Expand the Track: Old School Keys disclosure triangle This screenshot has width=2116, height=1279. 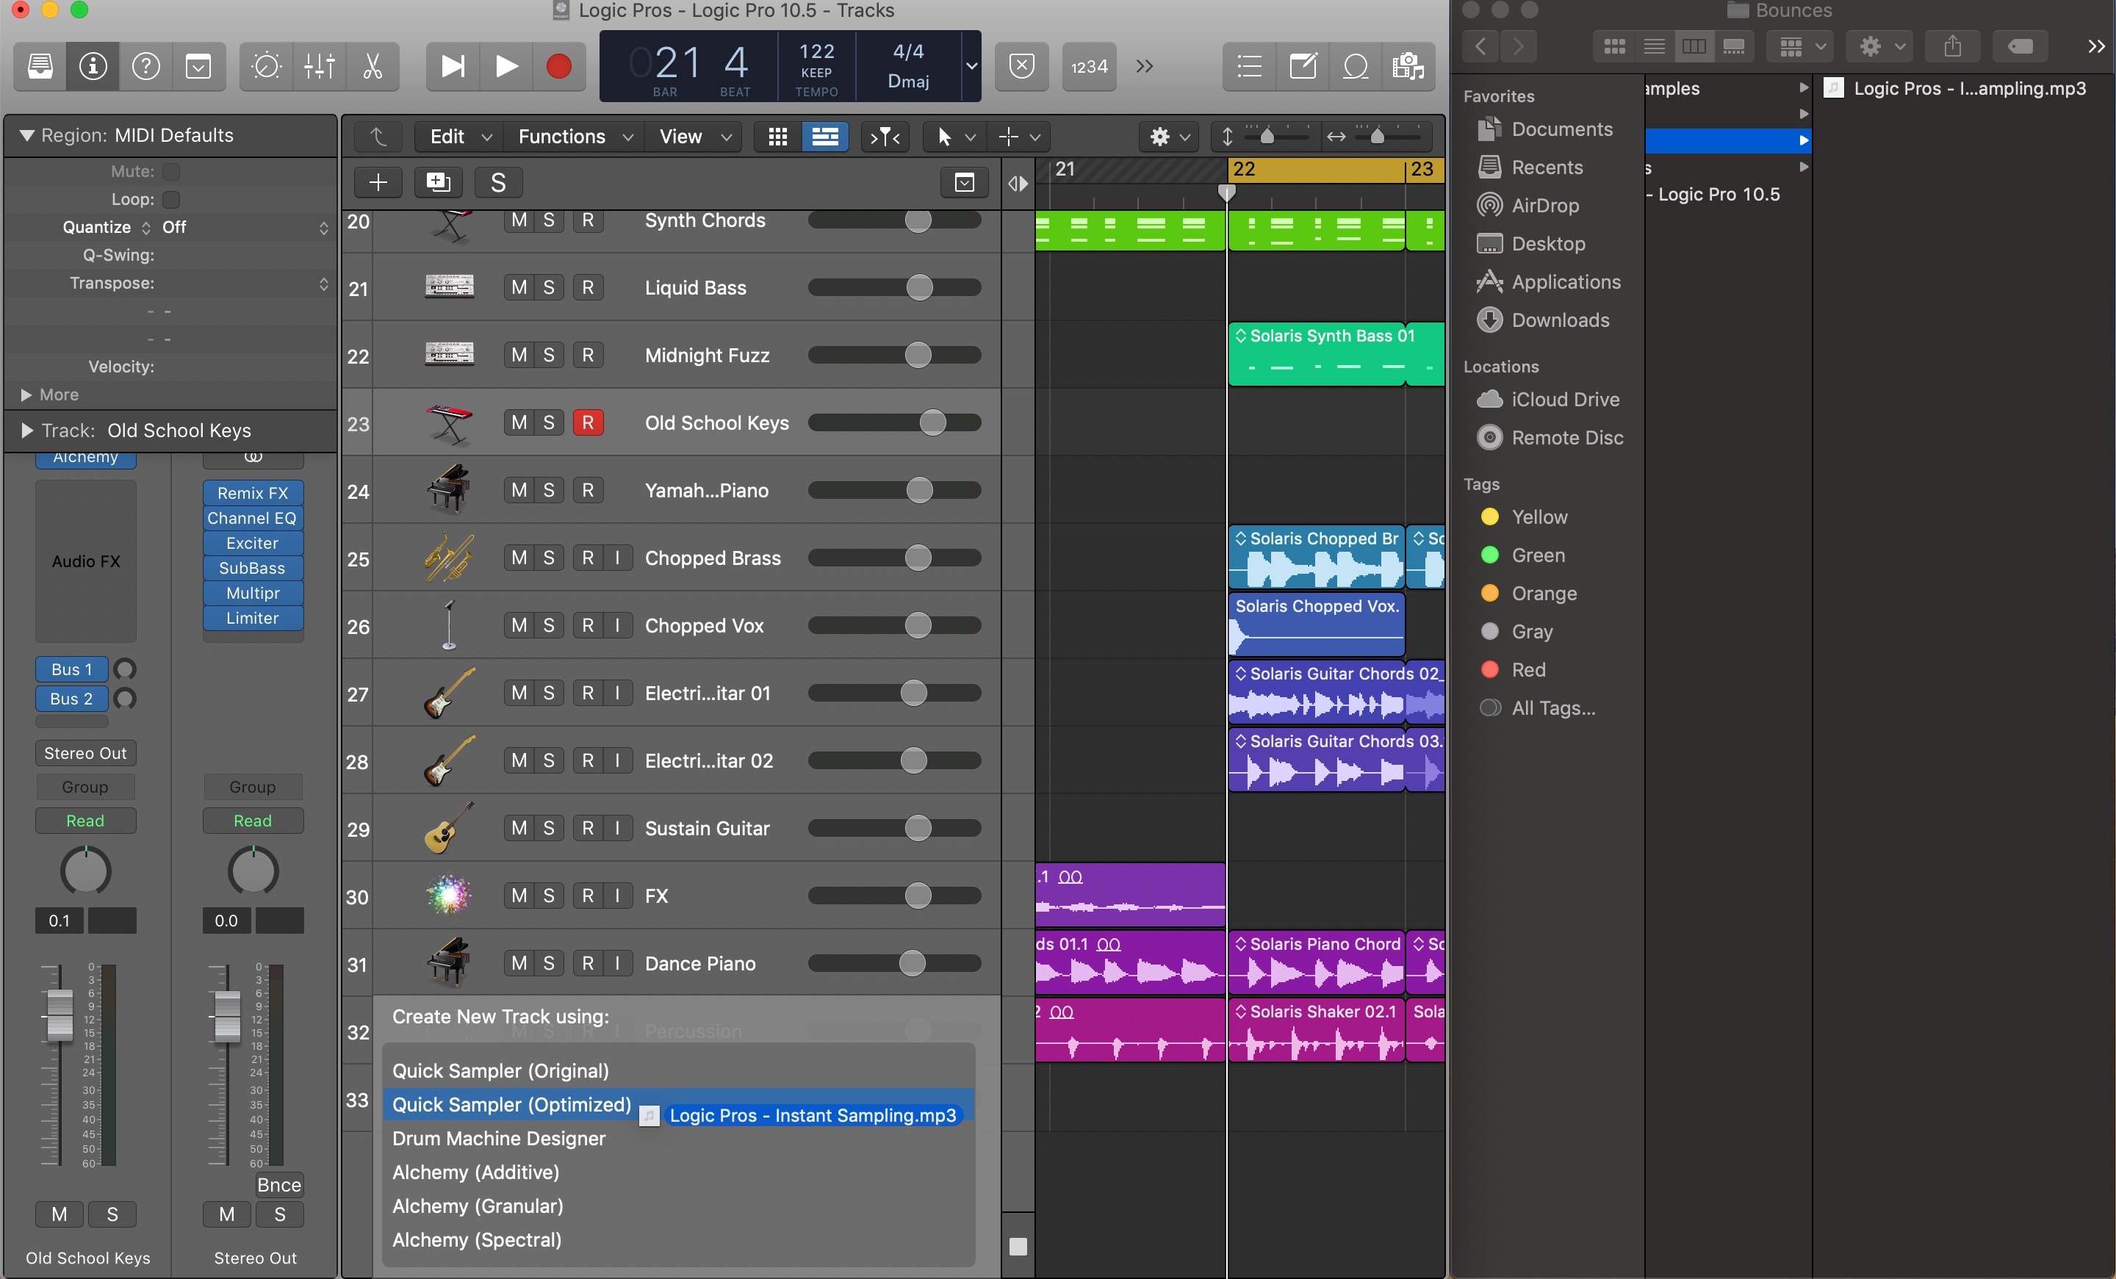click(26, 430)
